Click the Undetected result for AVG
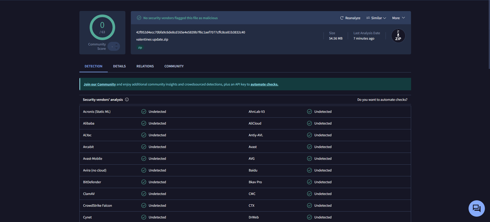 [x=323, y=159]
